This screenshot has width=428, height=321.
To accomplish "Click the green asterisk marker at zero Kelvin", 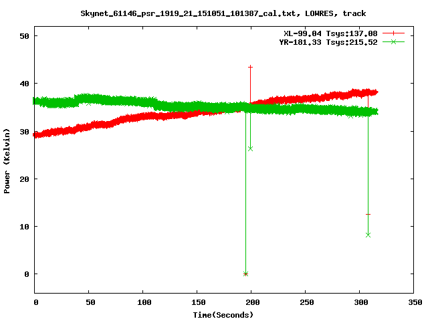I will tap(245, 274).
